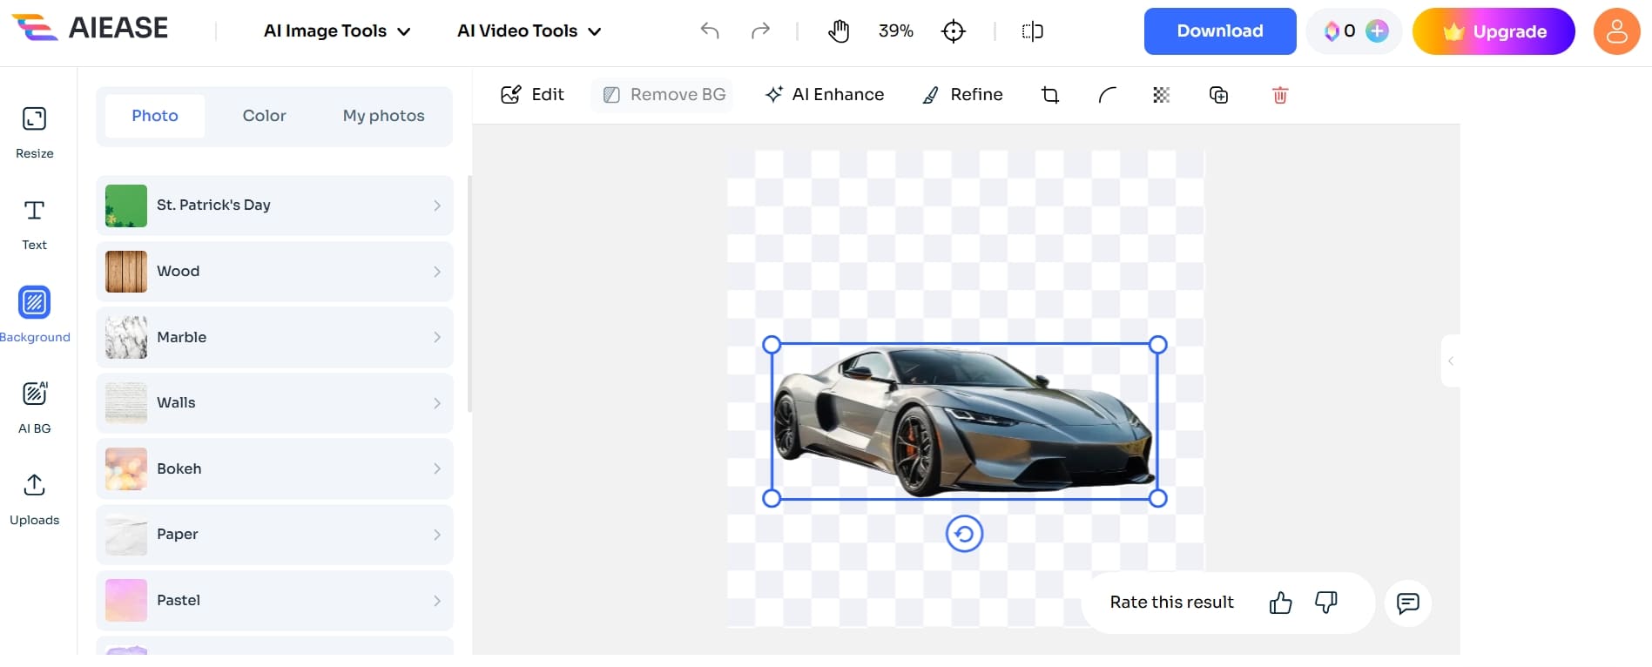Expand the Walls background category

click(x=274, y=403)
